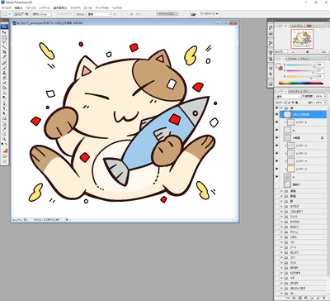Click Lock image pixels brush icon
The height and width of the screenshot is (301, 330).
(x=290, y=103)
